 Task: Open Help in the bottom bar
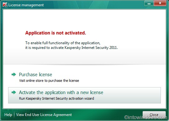pos(8,115)
